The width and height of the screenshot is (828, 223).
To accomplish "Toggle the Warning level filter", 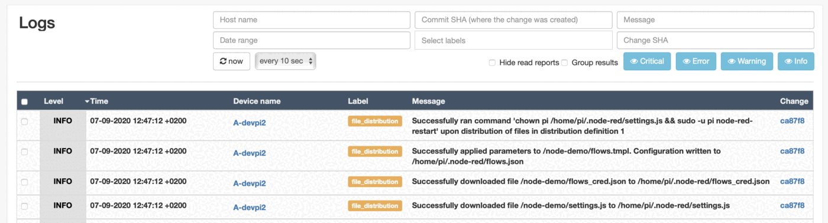I will click(746, 61).
